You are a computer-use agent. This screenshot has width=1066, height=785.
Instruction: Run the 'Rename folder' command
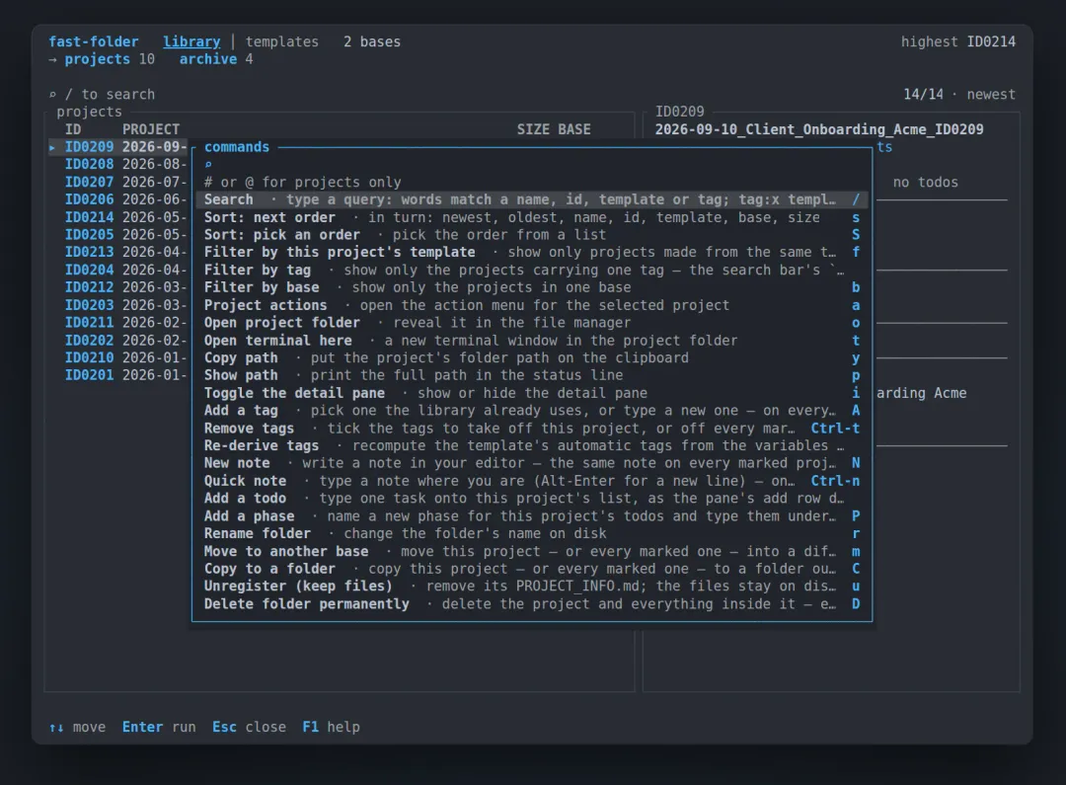click(x=532, y=534)
